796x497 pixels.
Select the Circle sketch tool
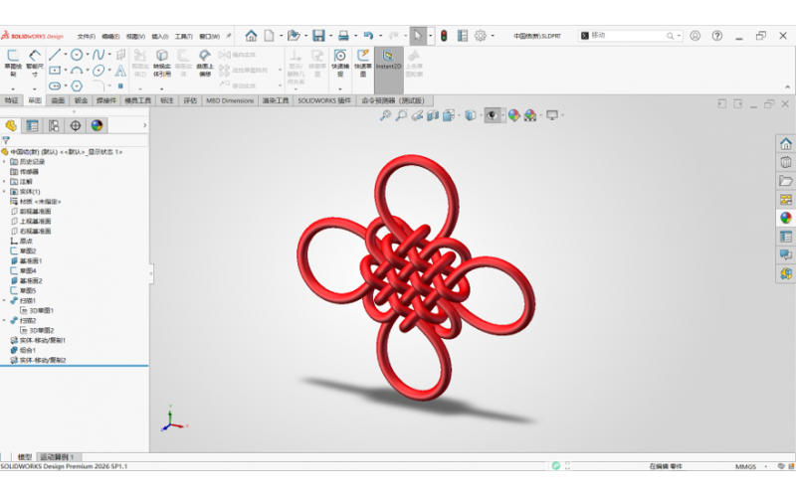click(77, 55)
